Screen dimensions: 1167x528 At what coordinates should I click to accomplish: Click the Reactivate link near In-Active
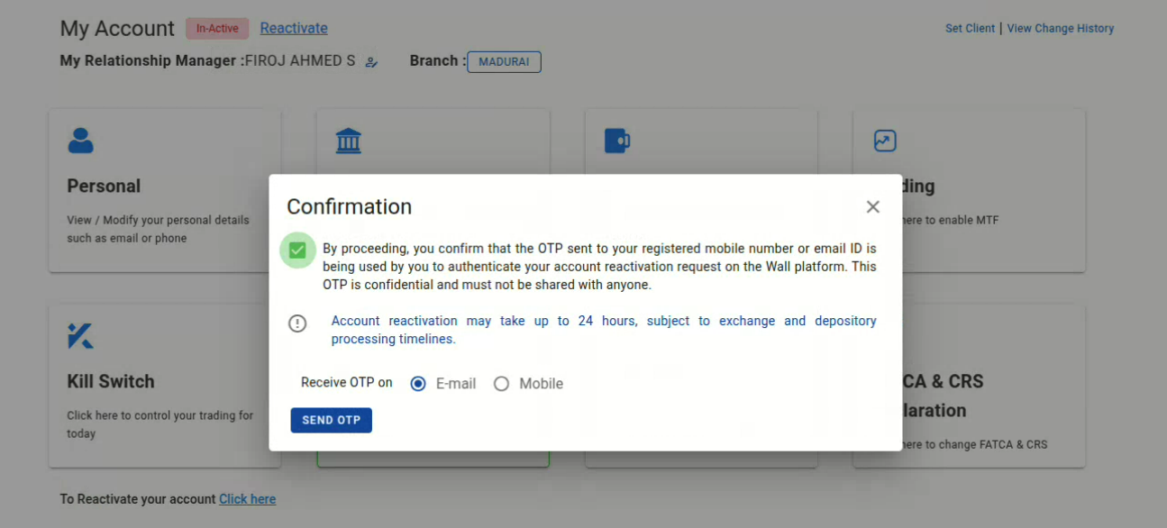click(294, 28)
